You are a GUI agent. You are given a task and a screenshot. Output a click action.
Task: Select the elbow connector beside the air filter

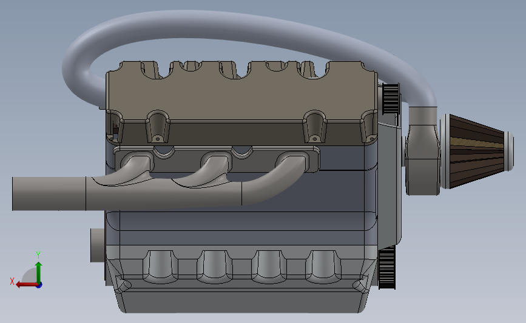pos(423,151)
